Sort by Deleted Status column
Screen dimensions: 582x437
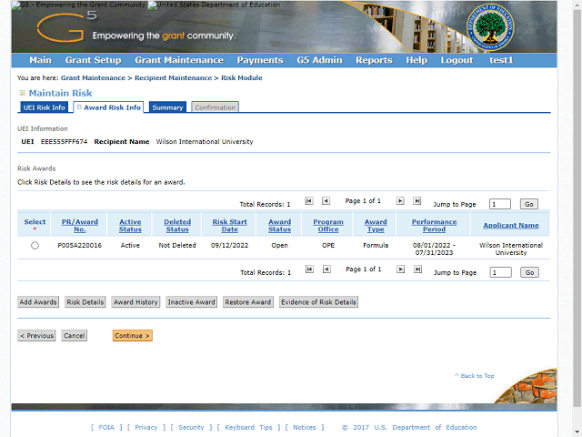[177, 226]
